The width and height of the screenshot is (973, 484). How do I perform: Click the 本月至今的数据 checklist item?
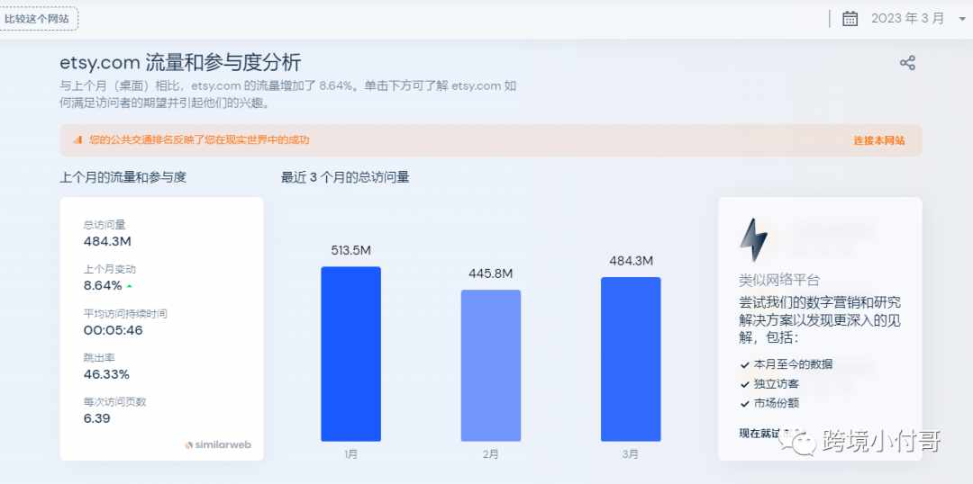pyautogui.click(x=786, y=364)
